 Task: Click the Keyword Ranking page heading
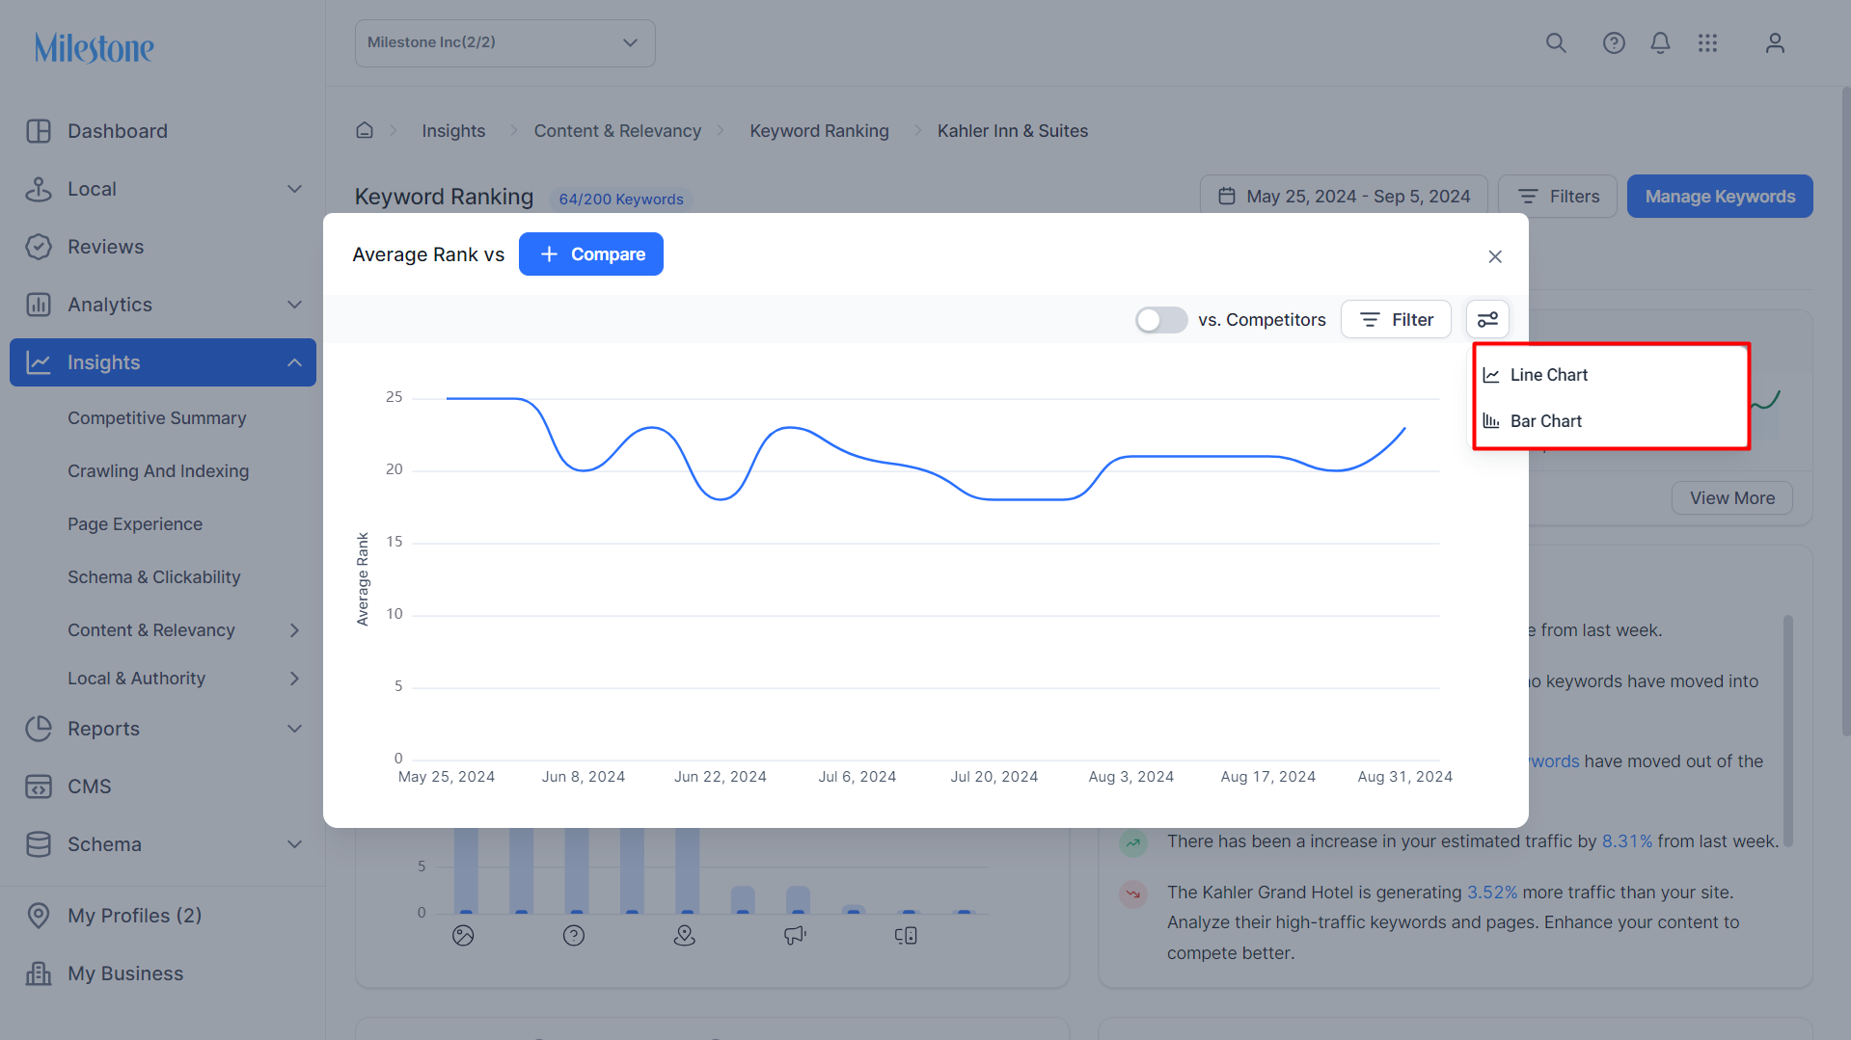[444, 197]
